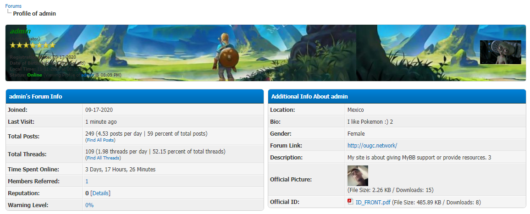
Task: Click the PDF file icon
Action: 350,202
